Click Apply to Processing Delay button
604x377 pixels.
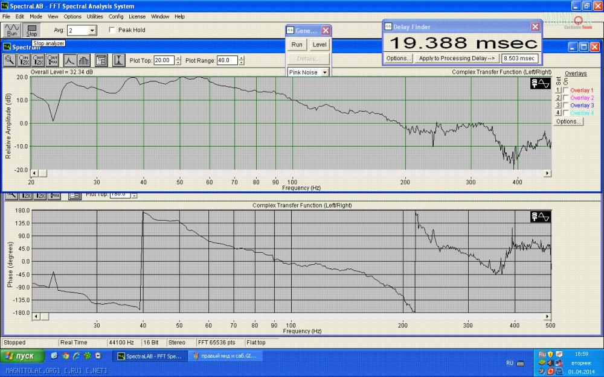[457, 59]
